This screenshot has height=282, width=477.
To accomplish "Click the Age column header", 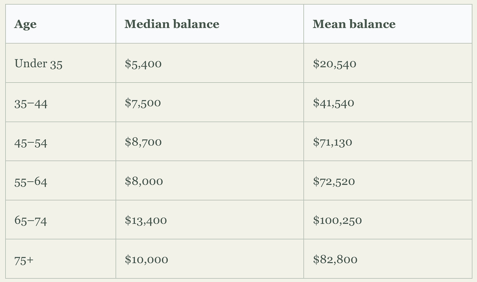I will click(x=25, y=24).
